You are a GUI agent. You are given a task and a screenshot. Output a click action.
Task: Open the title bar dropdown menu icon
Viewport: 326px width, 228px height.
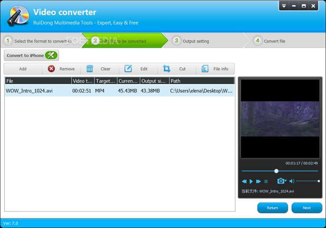click(284, 6)
